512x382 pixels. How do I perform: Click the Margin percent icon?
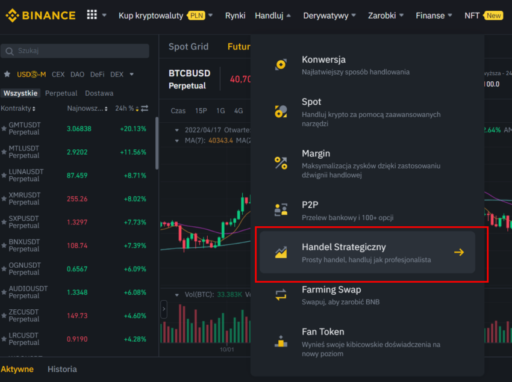click(281, 163)
